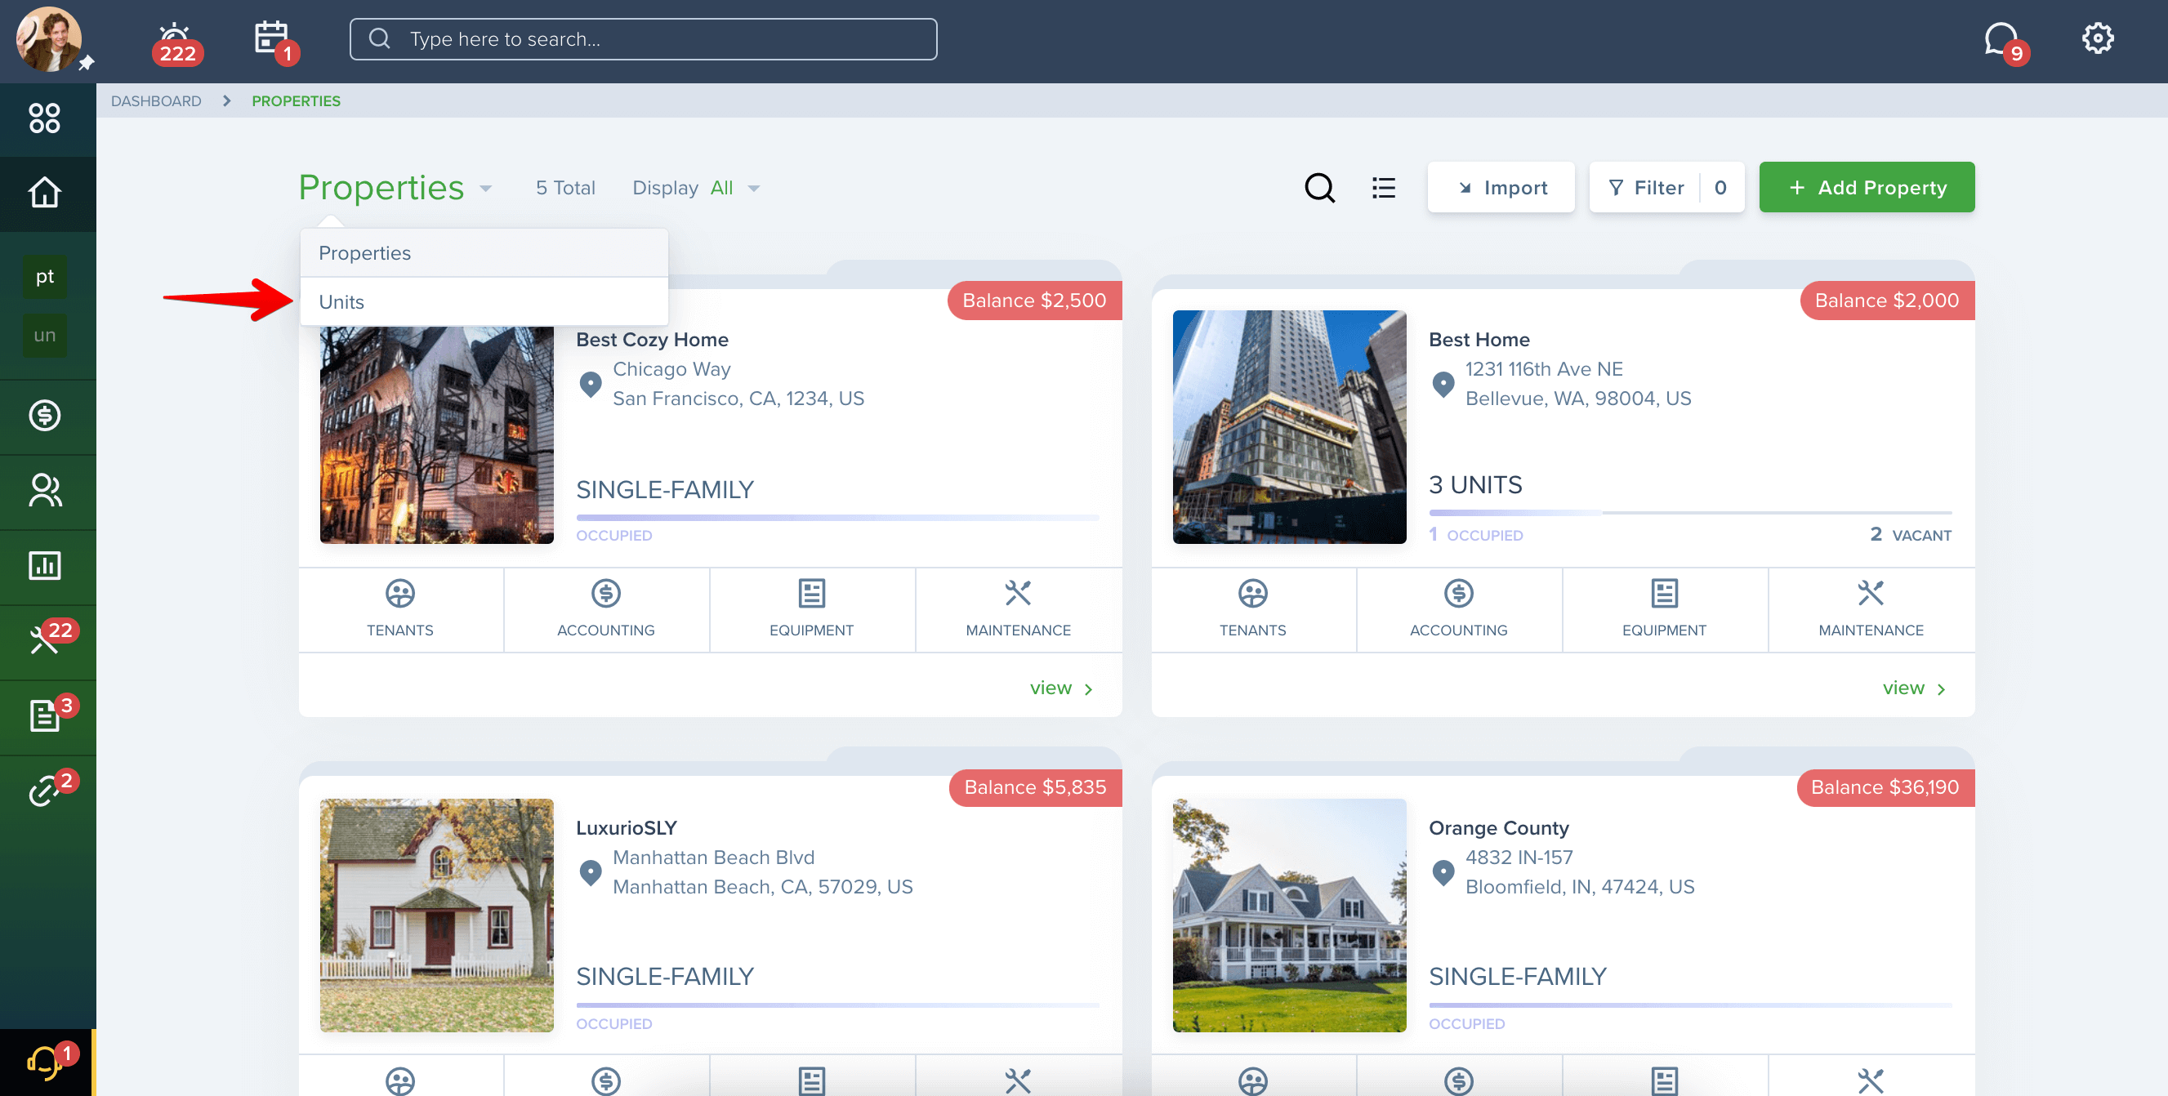Open contacts people icon in sidebar
This screenshot has width=2168, height=1096.
coord(45,490)
